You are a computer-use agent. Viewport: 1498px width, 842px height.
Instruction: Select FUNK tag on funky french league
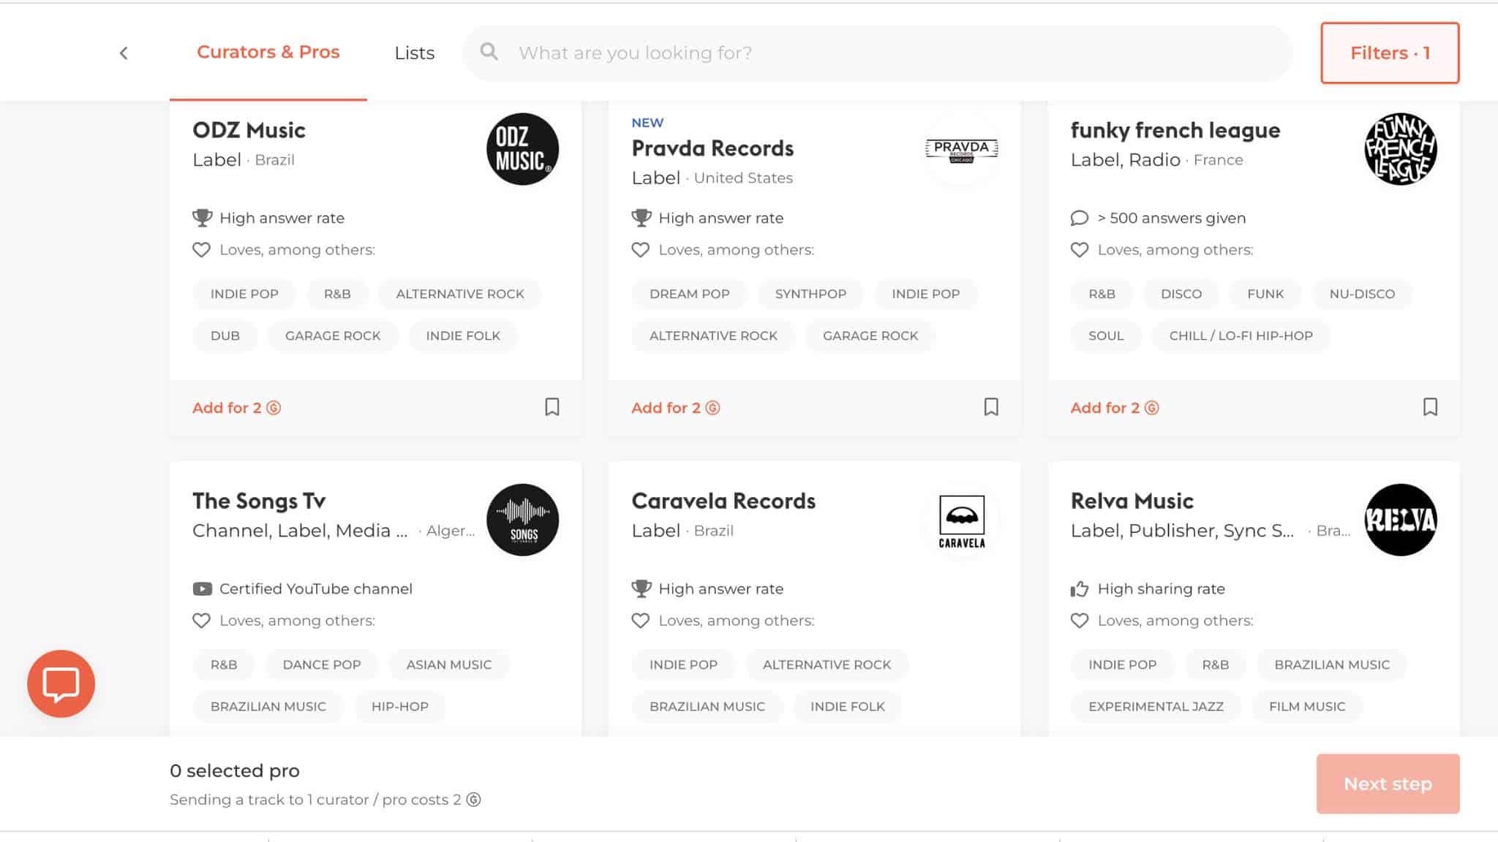(1265, 294)
